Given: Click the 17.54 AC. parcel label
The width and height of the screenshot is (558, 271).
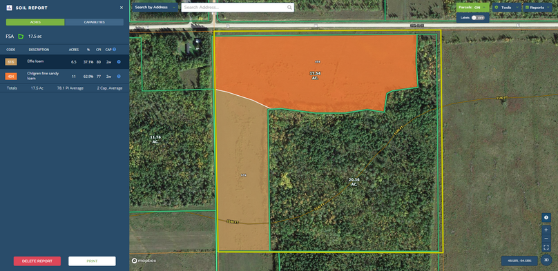Looking at the screenshot, I should point(315,75).
